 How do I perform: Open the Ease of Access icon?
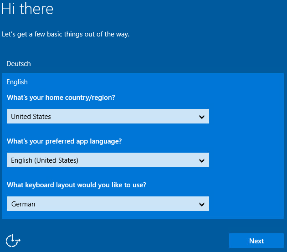(x=13, y=240)
